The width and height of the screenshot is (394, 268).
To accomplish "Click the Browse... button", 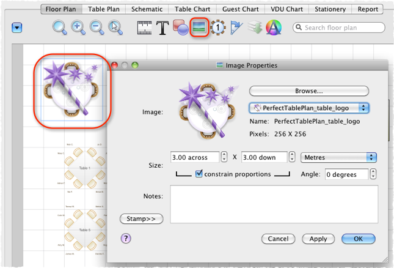I will 308,91.
